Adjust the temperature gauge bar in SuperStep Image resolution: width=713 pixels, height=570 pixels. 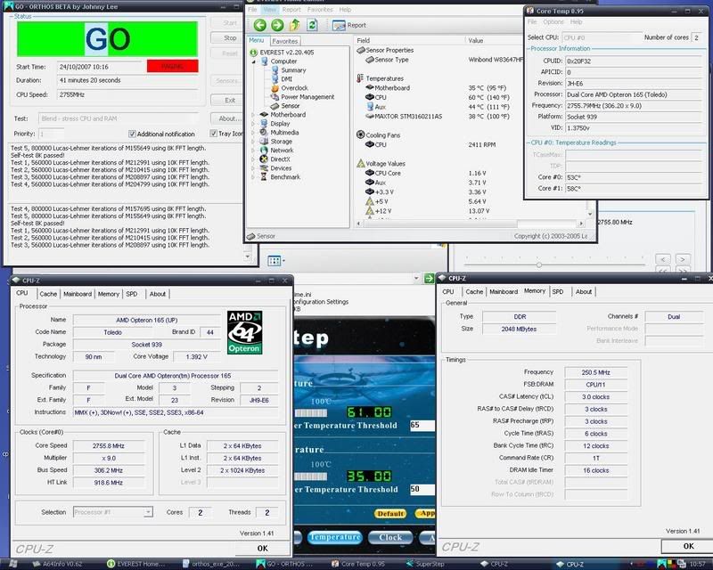coord(310,411)
